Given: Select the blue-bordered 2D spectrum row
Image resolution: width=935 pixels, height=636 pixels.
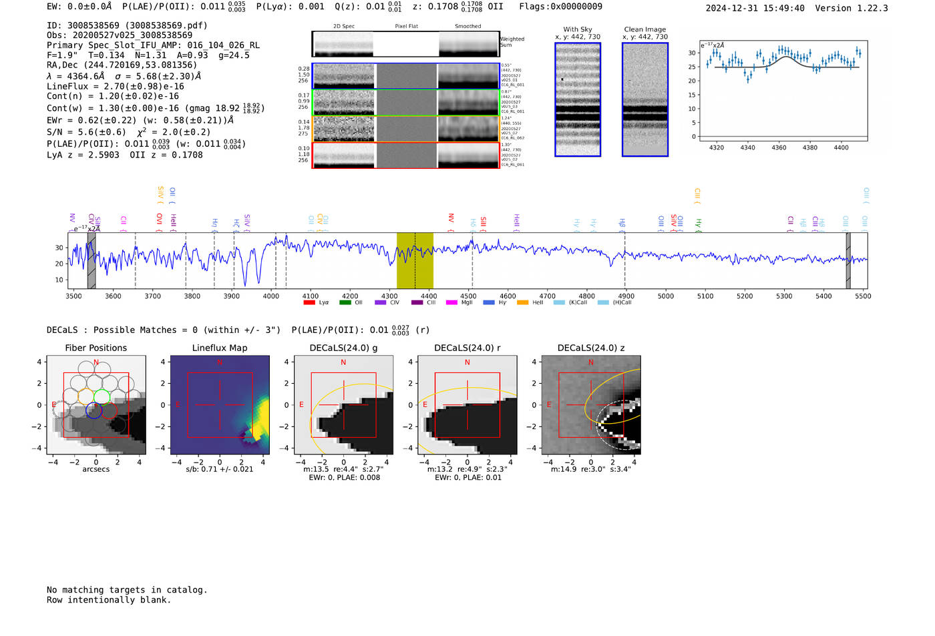Looking at the screenshot, I should click(405, 76).
